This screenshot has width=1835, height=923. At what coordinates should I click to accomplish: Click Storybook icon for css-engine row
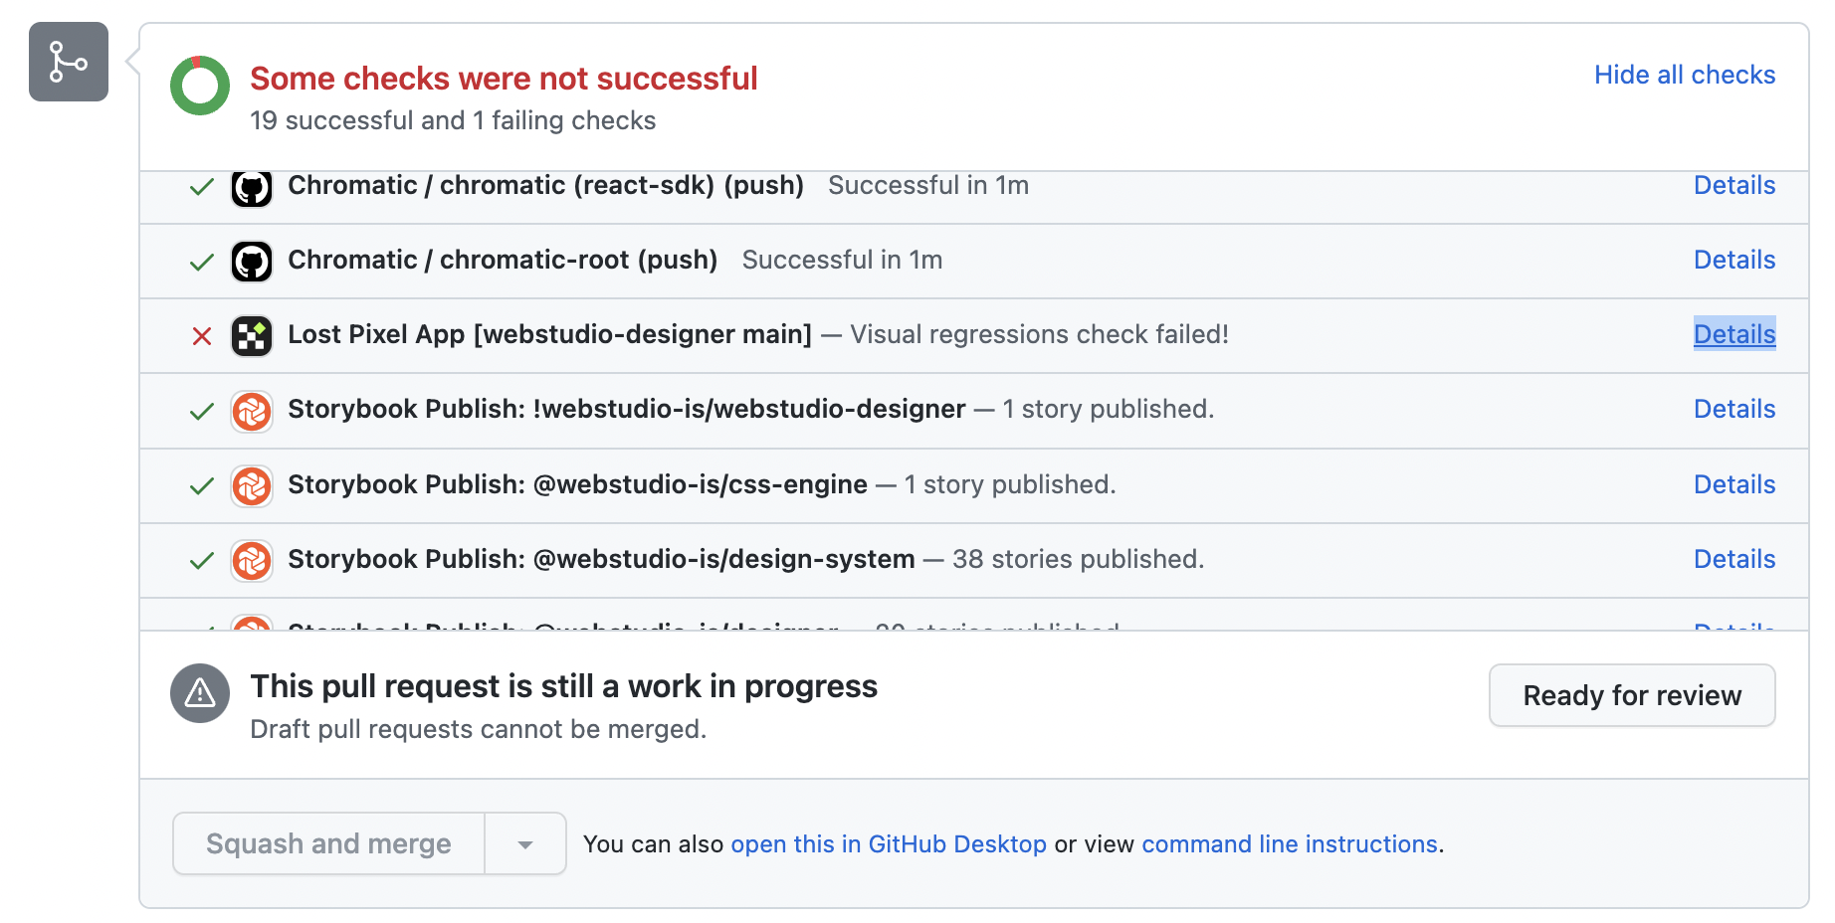coord(252,486)
